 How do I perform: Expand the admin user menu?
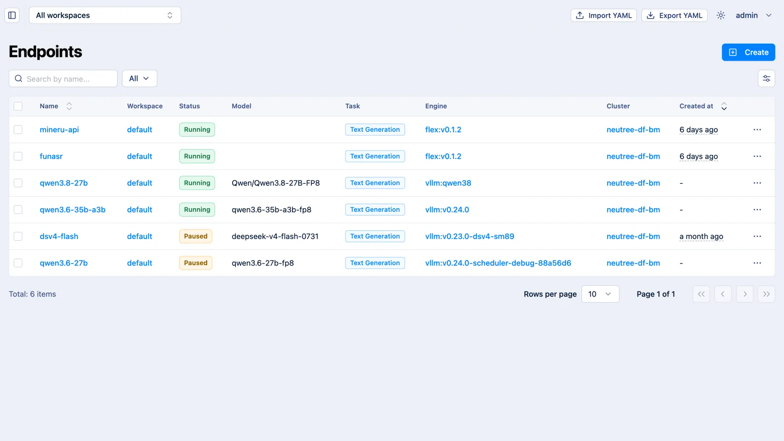pos(754,15)
